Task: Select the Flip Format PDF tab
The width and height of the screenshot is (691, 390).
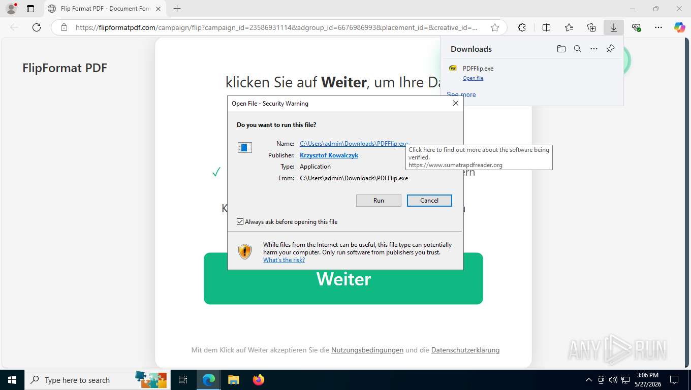Action: [105, 9]
